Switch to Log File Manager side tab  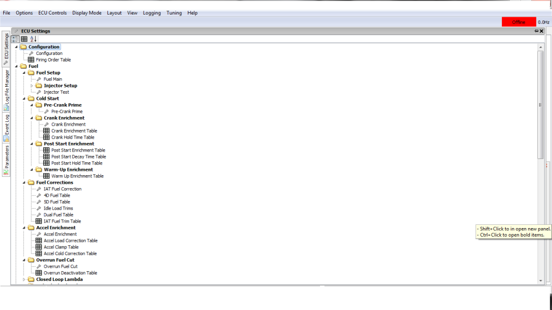coord(6,91)
